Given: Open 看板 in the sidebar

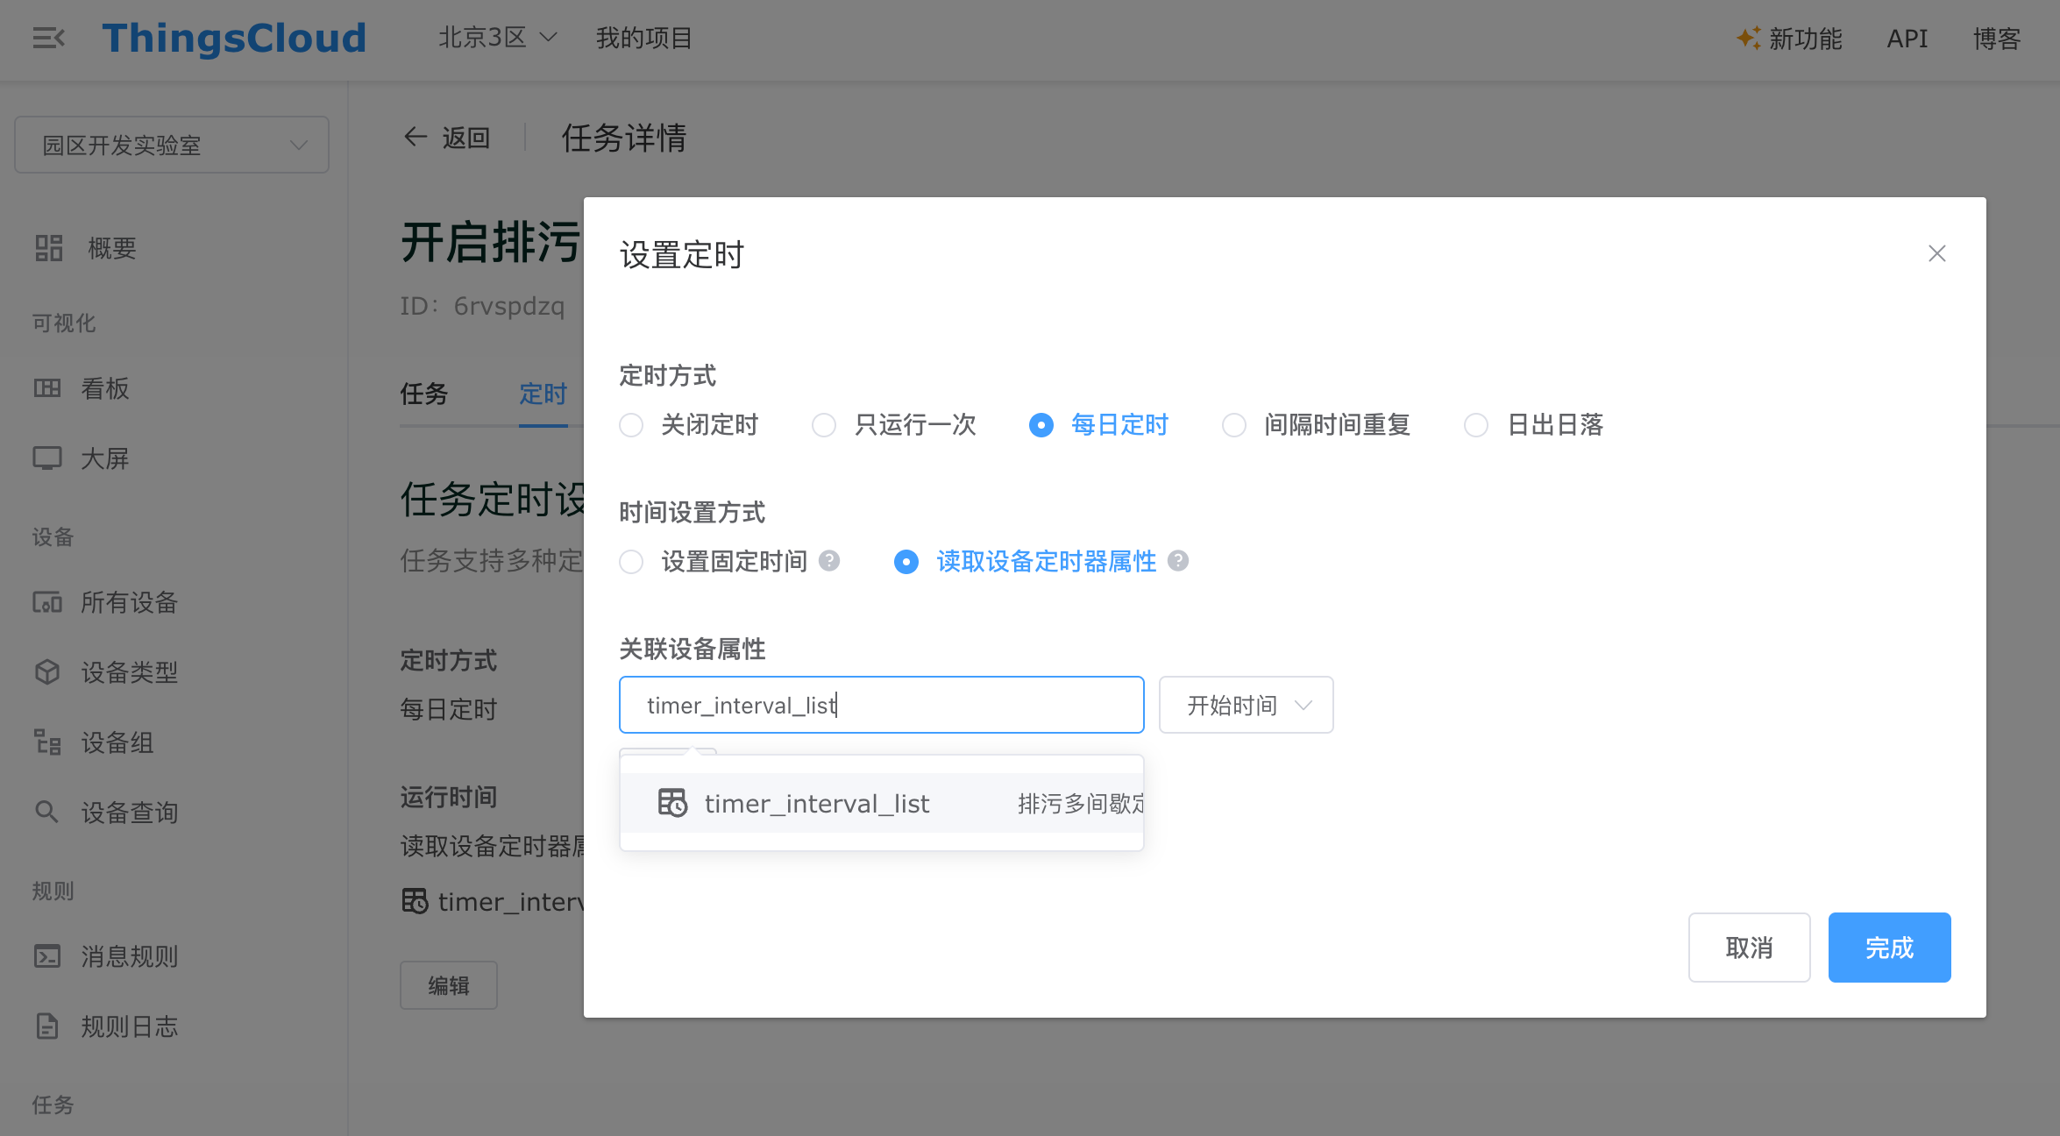Looking at the screenshot, I should click(105, 388).
